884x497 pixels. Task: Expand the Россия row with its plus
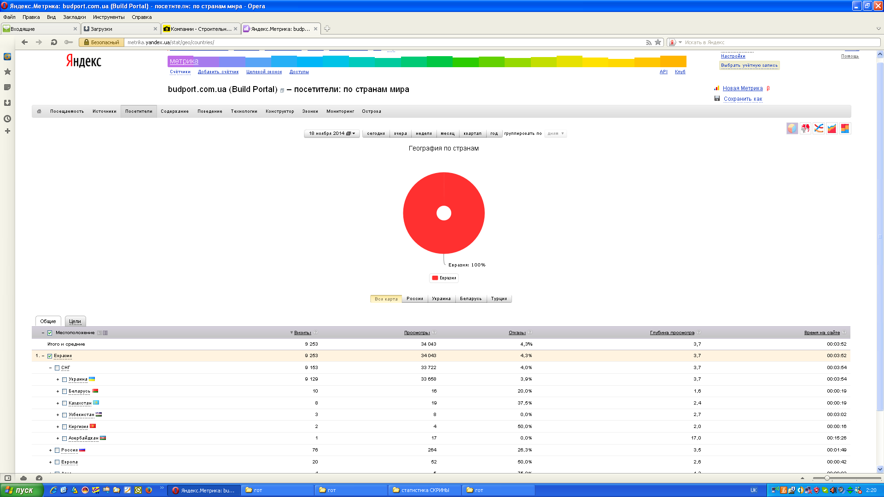pos(51,451)
